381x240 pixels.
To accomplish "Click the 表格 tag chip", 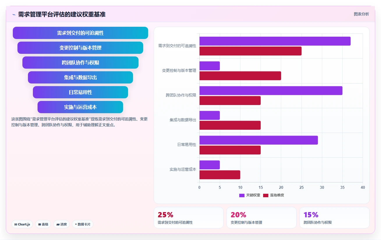I will [x=43, y=224].
